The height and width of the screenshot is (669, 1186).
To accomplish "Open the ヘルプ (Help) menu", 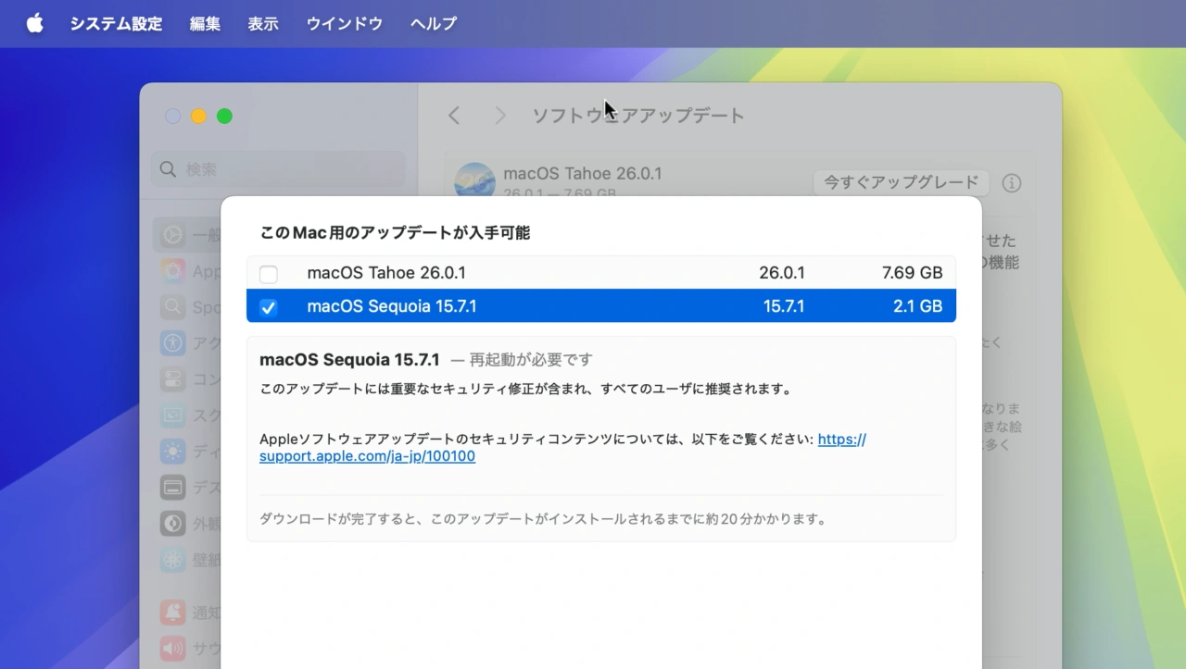I will click(x=432, y=23).
